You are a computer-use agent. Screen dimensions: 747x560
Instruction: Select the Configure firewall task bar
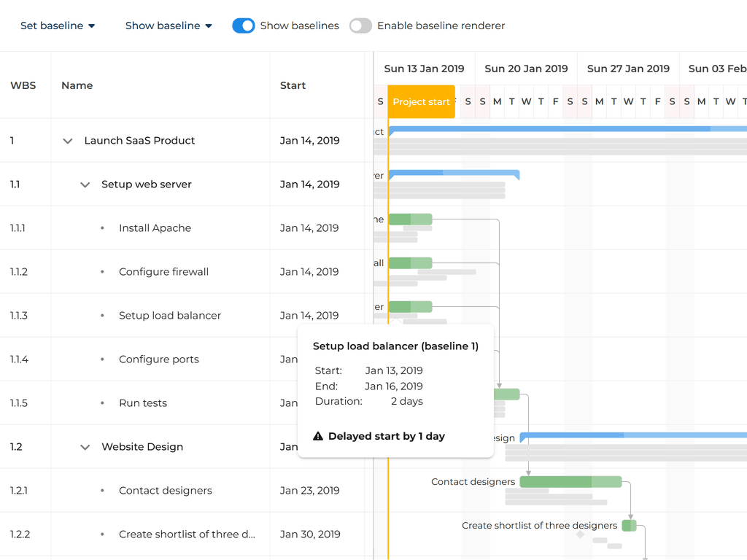pos(410,262)
